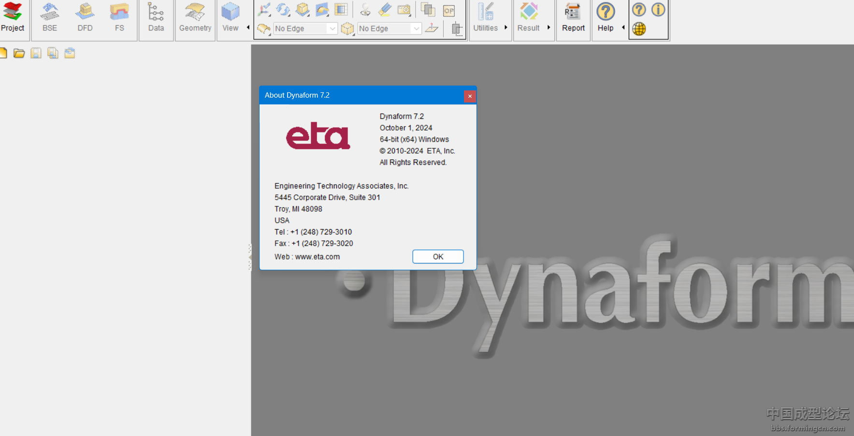The height and width of the screenshot is (436, 854).
Task: Click the www.eta.com web address
Action: point(318,257)
